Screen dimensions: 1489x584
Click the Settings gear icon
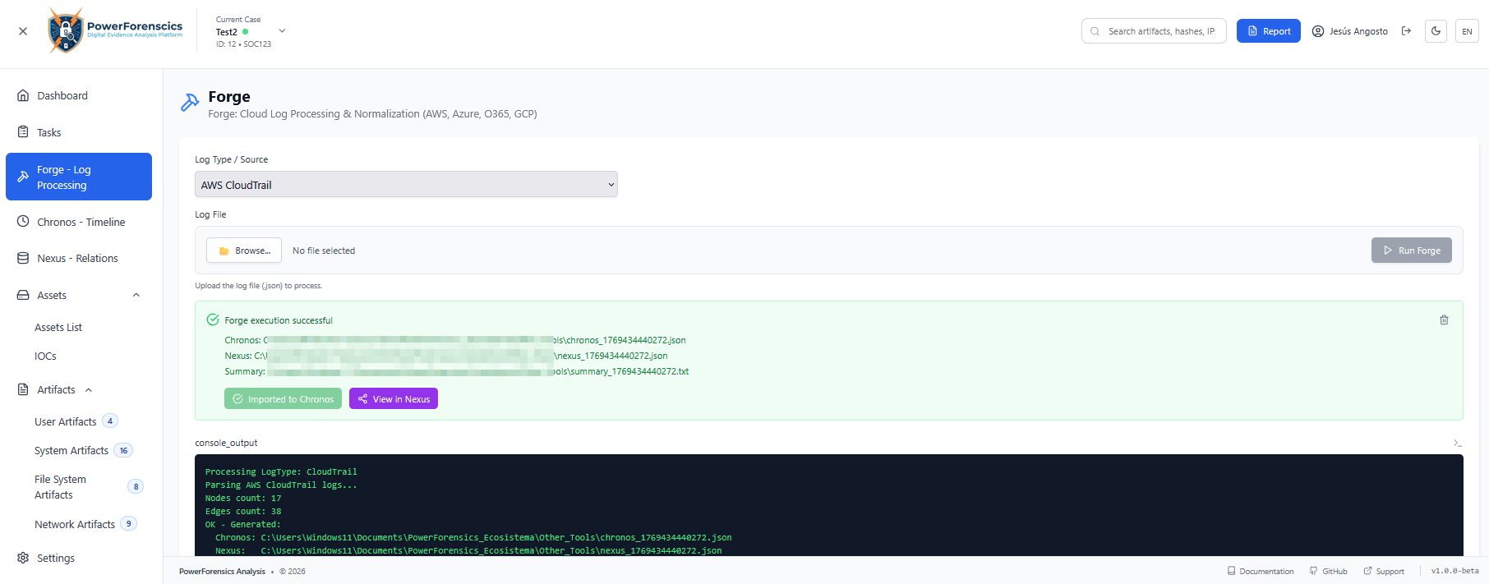[23, 558]
